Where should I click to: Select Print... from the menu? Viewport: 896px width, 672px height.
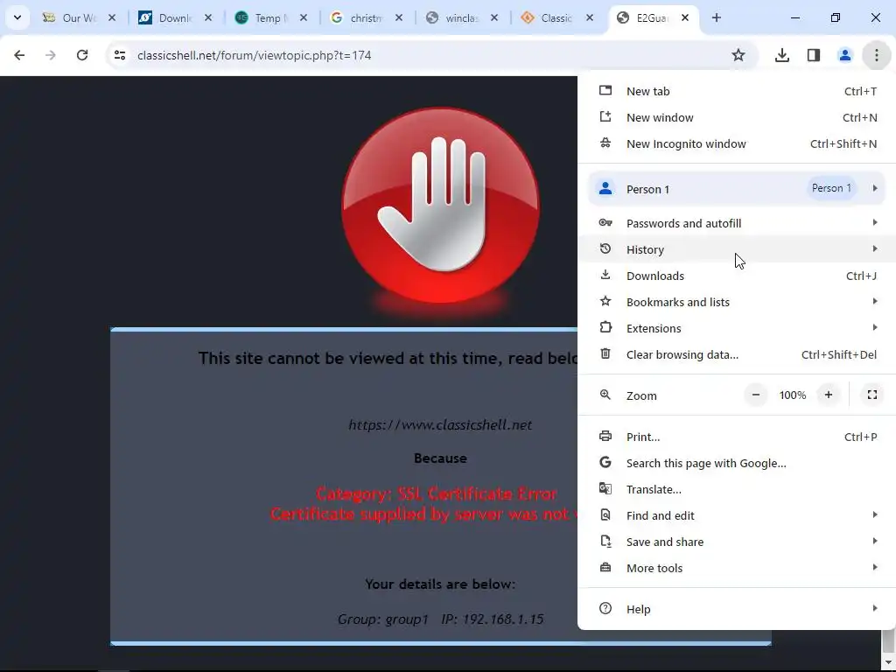(737, 437)
